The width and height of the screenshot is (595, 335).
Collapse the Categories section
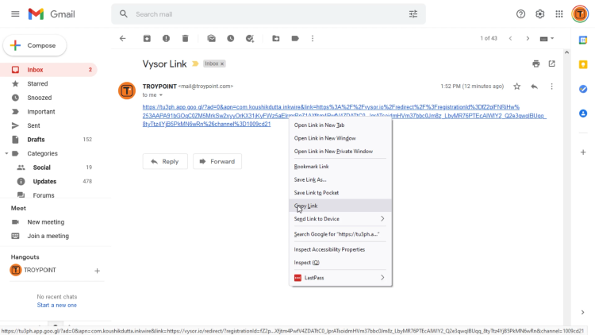(x=6, y=153)
